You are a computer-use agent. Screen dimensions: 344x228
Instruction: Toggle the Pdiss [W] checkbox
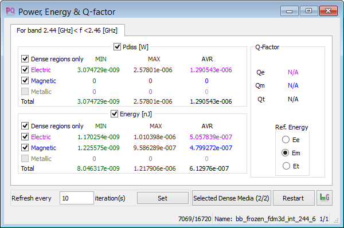pyautogui.click(x=117, y=47)
